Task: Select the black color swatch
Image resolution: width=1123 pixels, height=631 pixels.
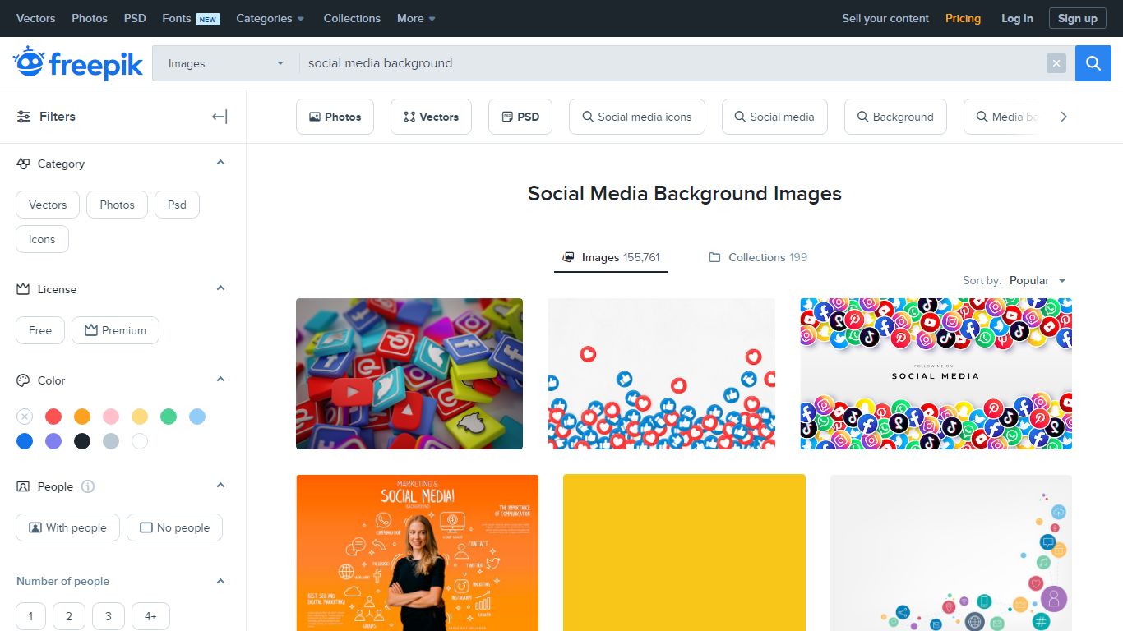Action: tap(82, 441)
